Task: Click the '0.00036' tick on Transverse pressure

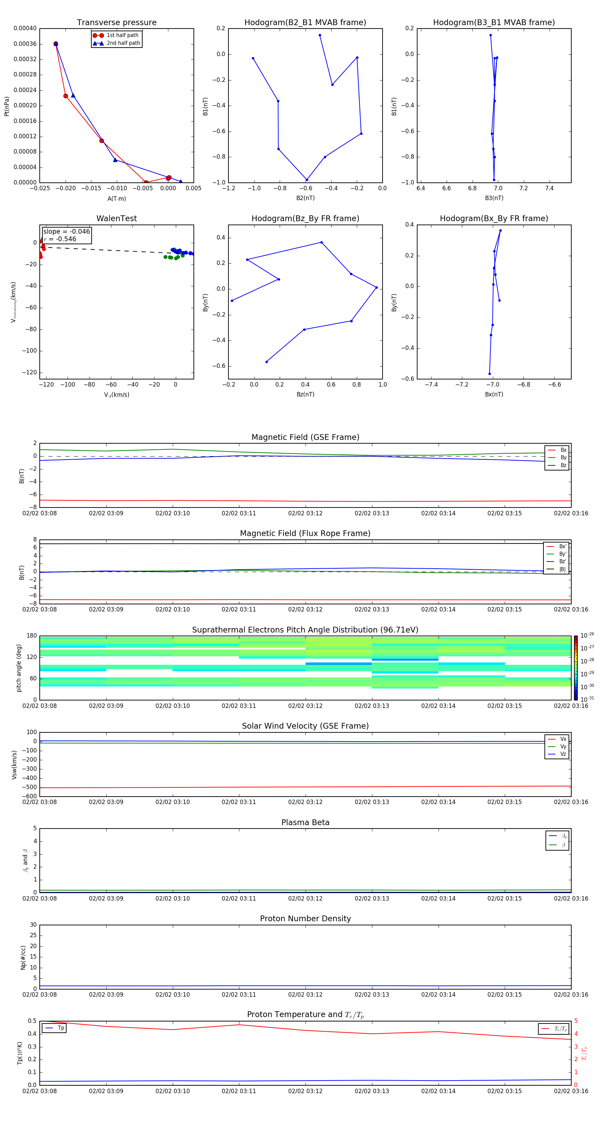Action: click(x=25, y=44)
